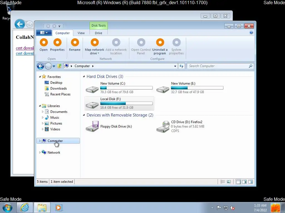Open Action Center flag tray icon
The image size is (285, 213).
coord(219,208)
